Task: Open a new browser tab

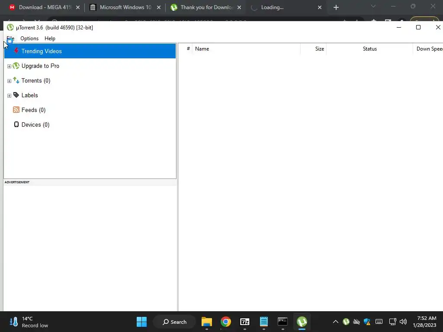Action: tap(336, 7)
